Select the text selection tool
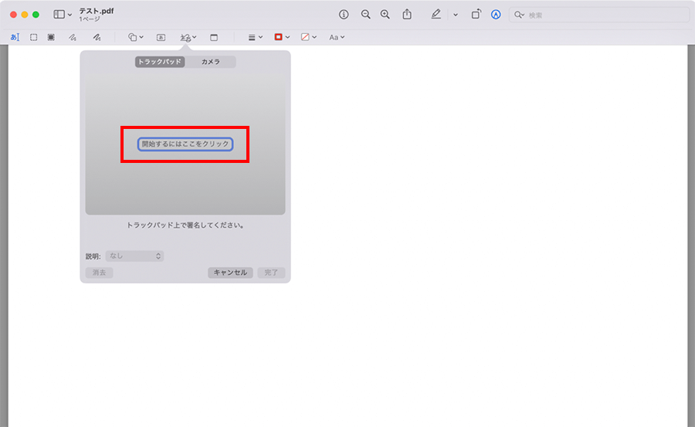 point(15,37)
